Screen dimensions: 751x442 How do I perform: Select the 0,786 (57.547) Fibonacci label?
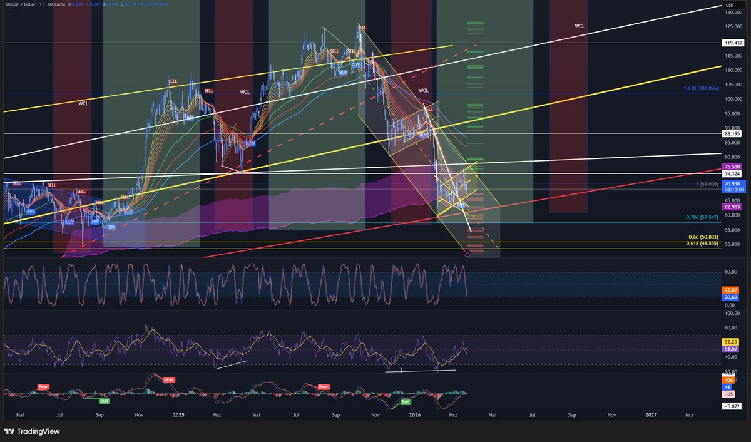[703, 218]
